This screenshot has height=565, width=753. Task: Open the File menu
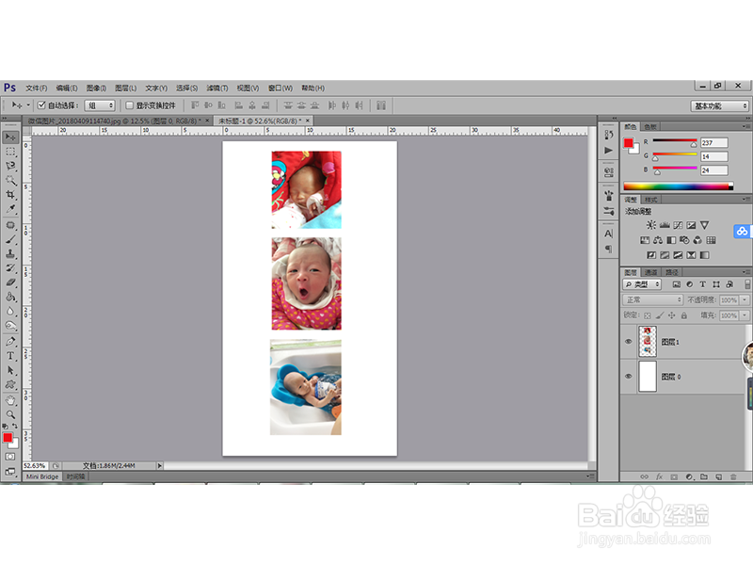(37, 88)
